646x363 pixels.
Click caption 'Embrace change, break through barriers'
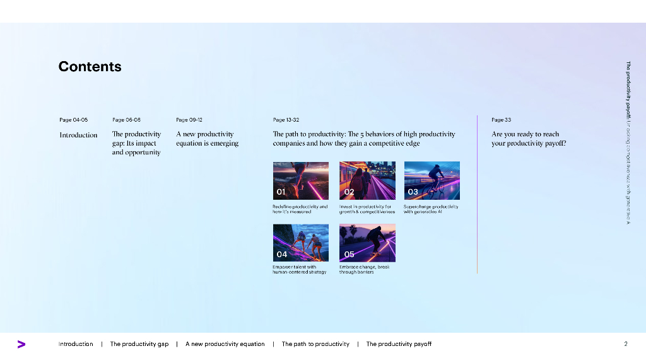click(x=364, y=269)
